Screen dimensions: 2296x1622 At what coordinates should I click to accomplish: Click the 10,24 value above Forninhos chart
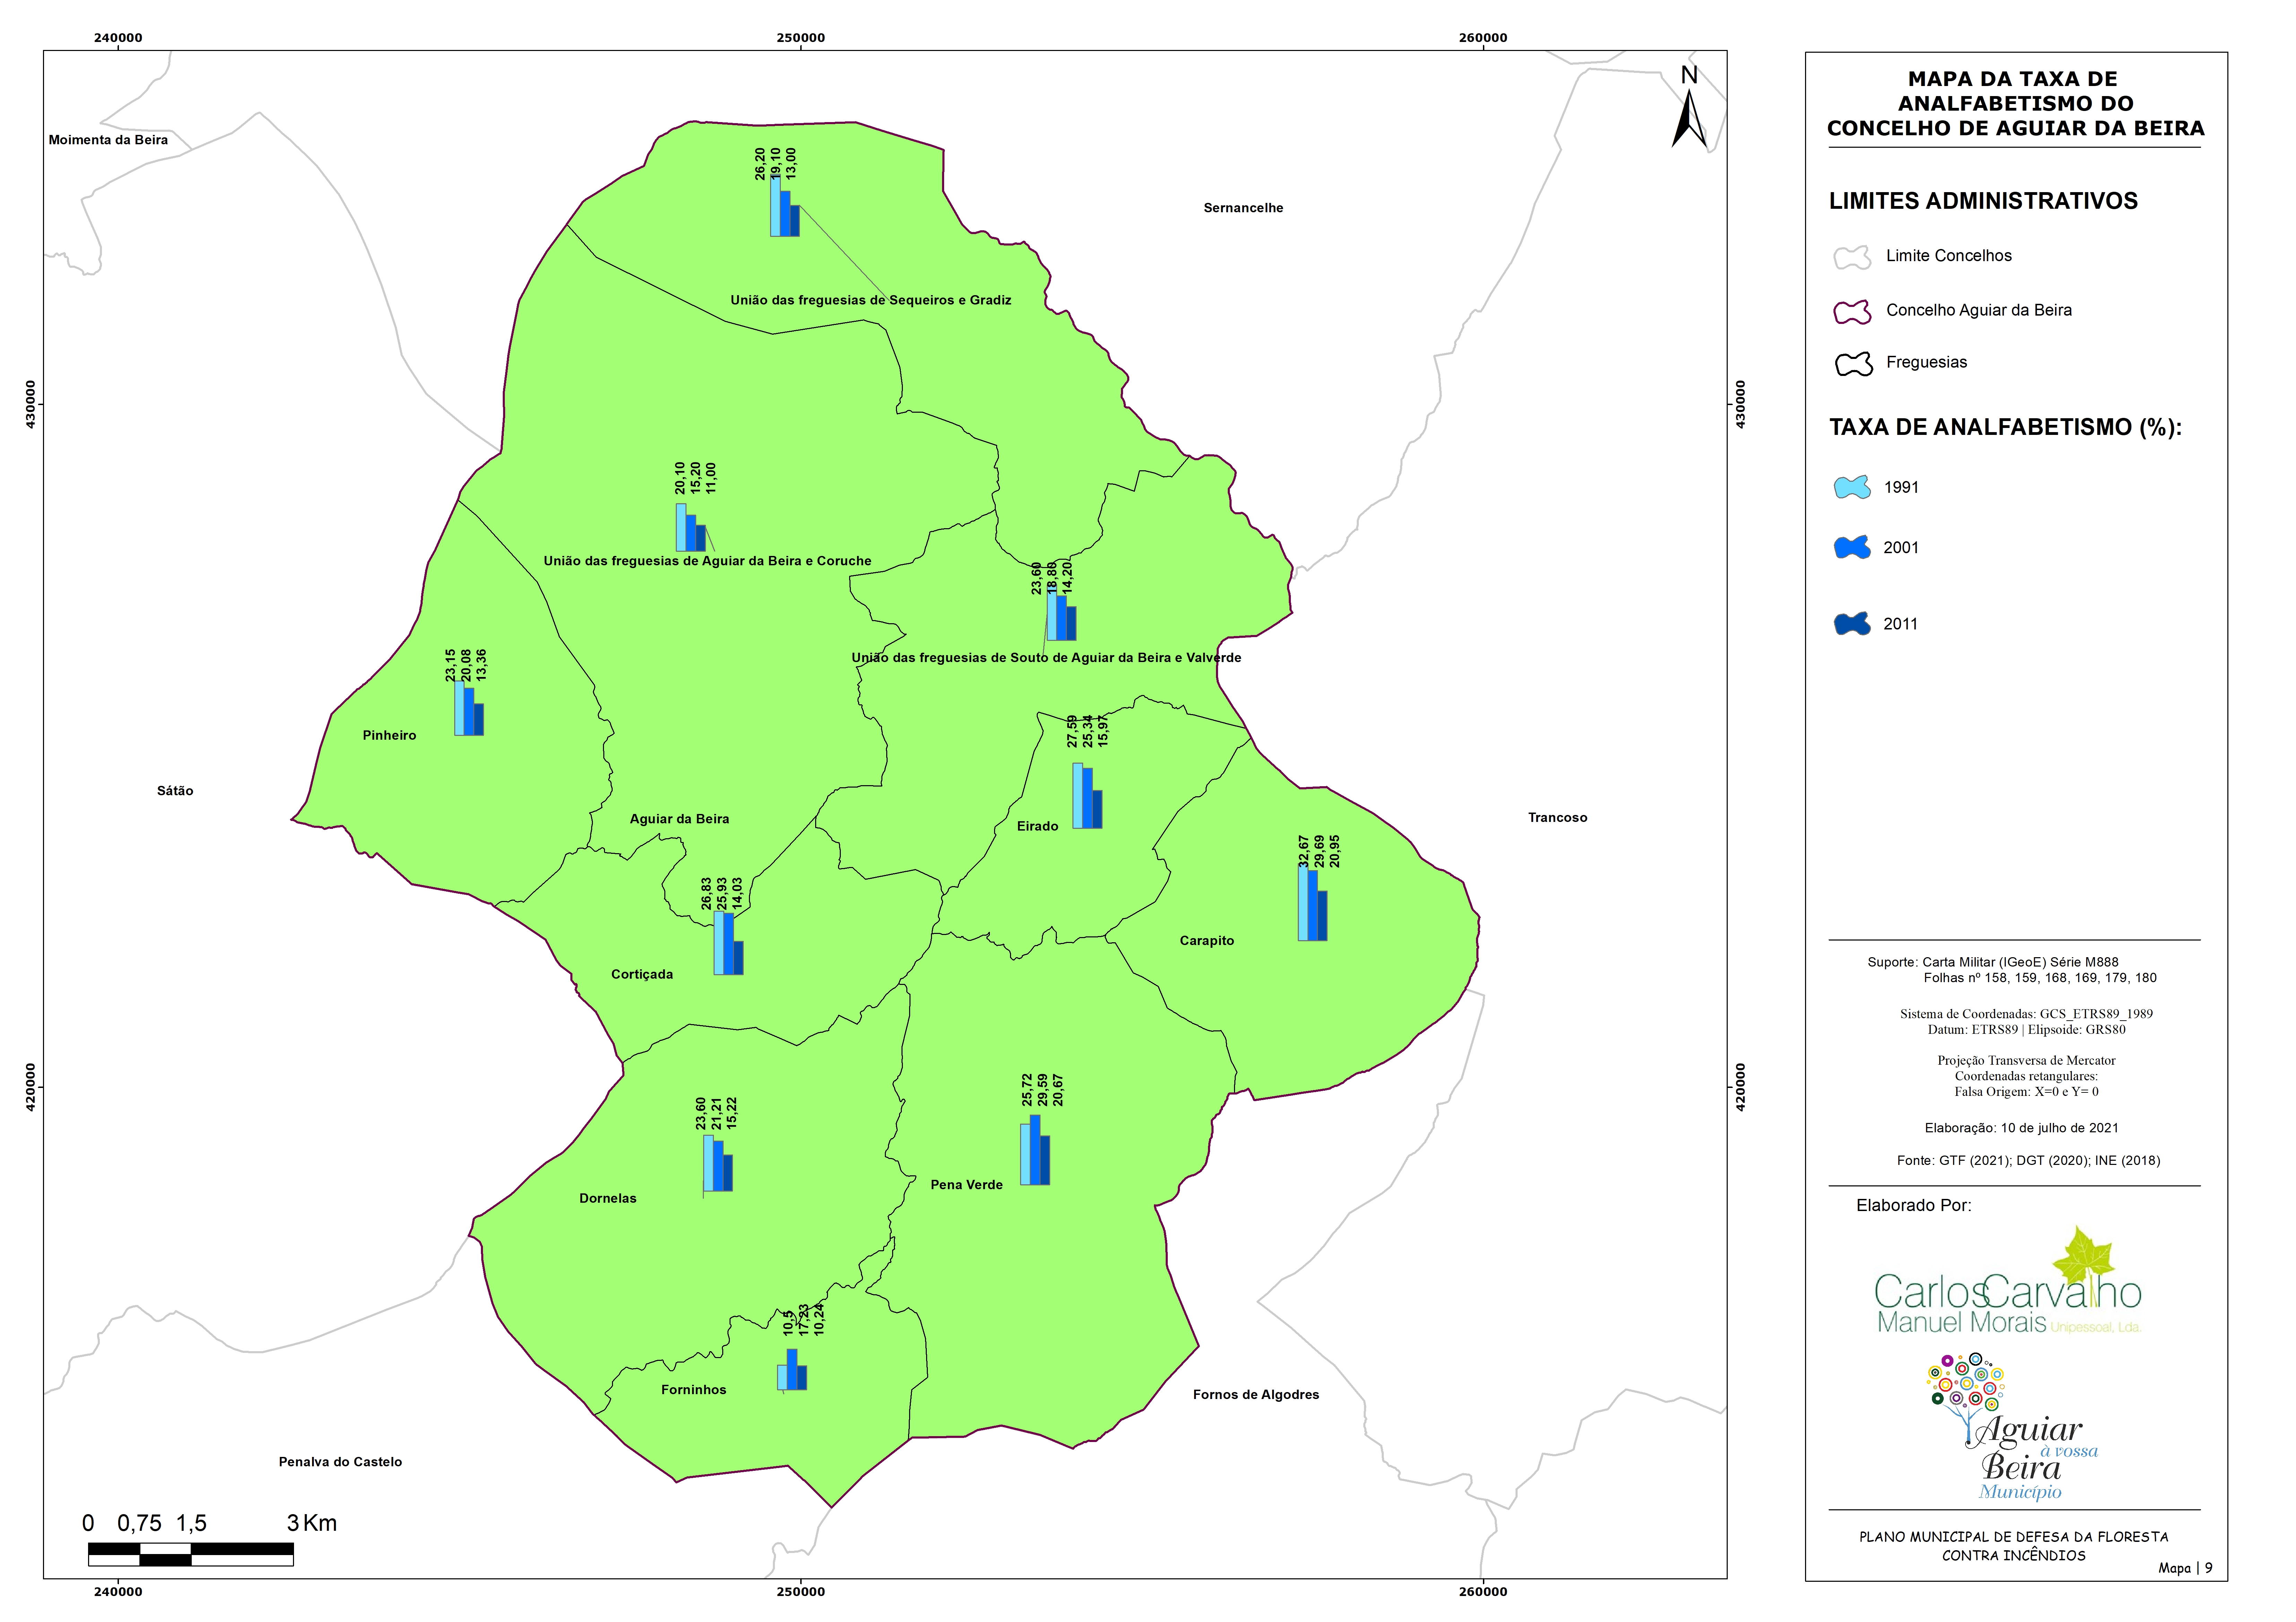pyautogui.click(x=819, y=1320)
